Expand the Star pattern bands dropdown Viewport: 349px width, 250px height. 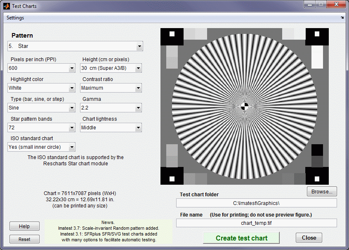pos(41,128)
